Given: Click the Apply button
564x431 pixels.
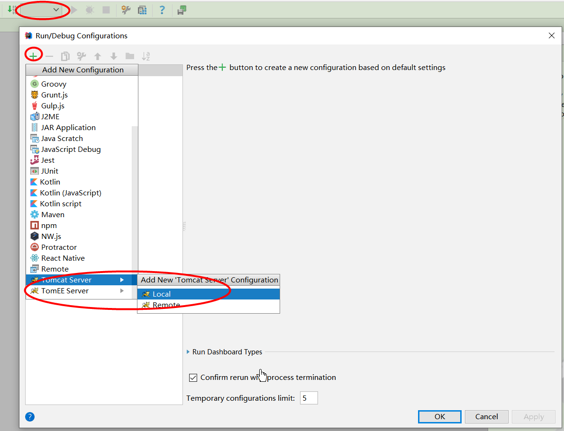Looking at the screenshot, I should (534, 417).
